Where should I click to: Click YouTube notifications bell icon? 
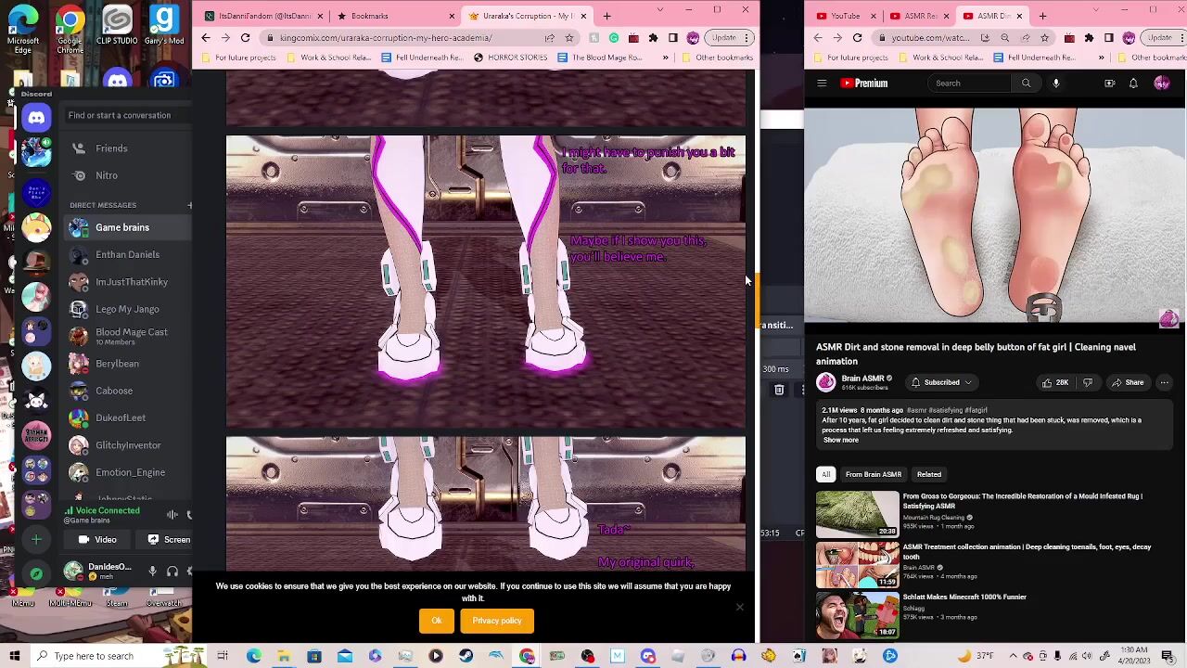pyautogui.click(x=1132, y=83)
